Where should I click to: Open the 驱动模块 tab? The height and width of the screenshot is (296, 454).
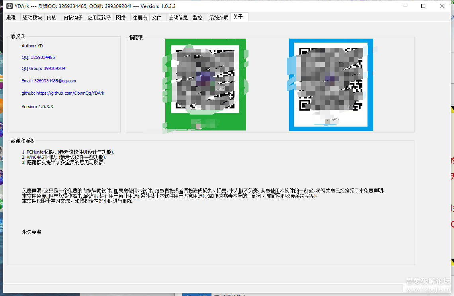32,18
